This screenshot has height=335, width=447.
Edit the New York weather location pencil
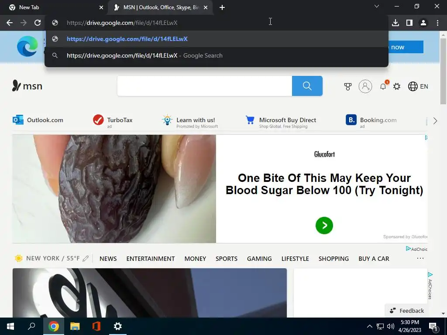[86, 258]
